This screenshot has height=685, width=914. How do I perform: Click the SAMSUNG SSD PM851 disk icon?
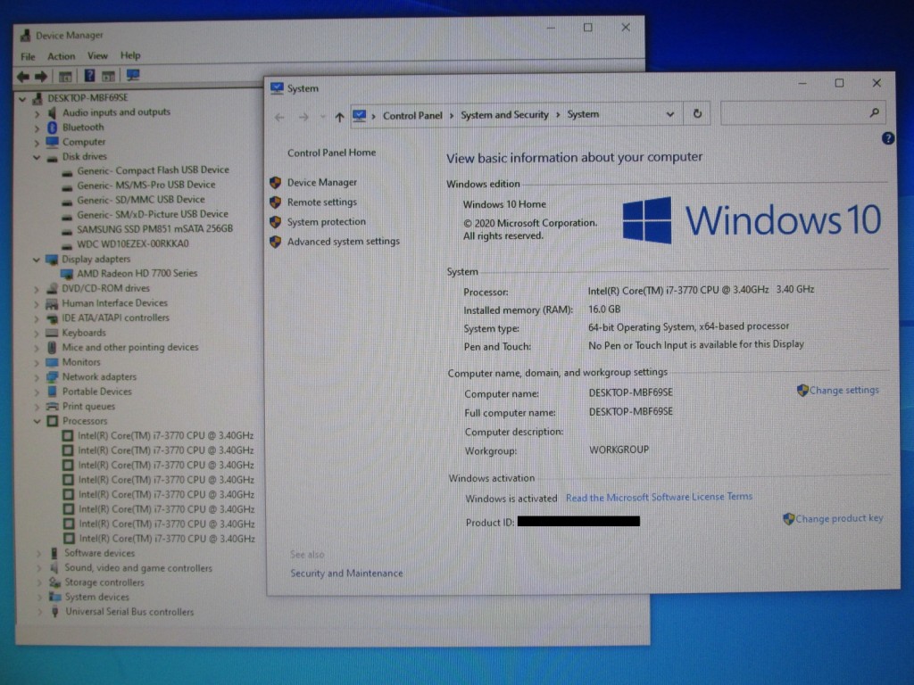(67, 229)
